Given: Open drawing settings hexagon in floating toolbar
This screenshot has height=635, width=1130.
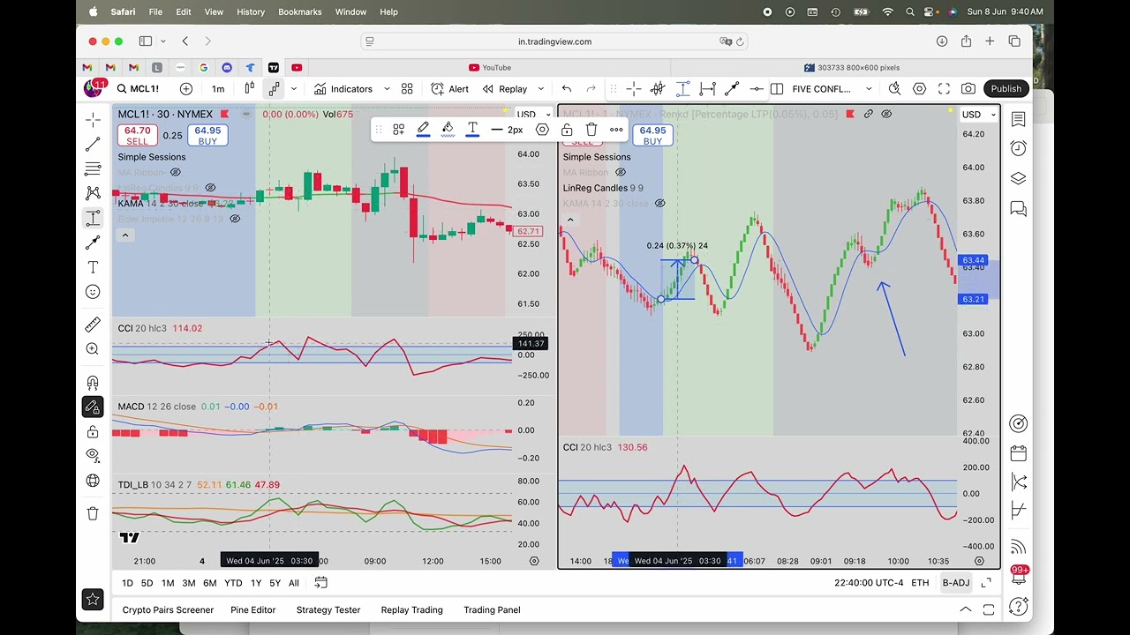Looking at the screenshot, I should (542, 130).
